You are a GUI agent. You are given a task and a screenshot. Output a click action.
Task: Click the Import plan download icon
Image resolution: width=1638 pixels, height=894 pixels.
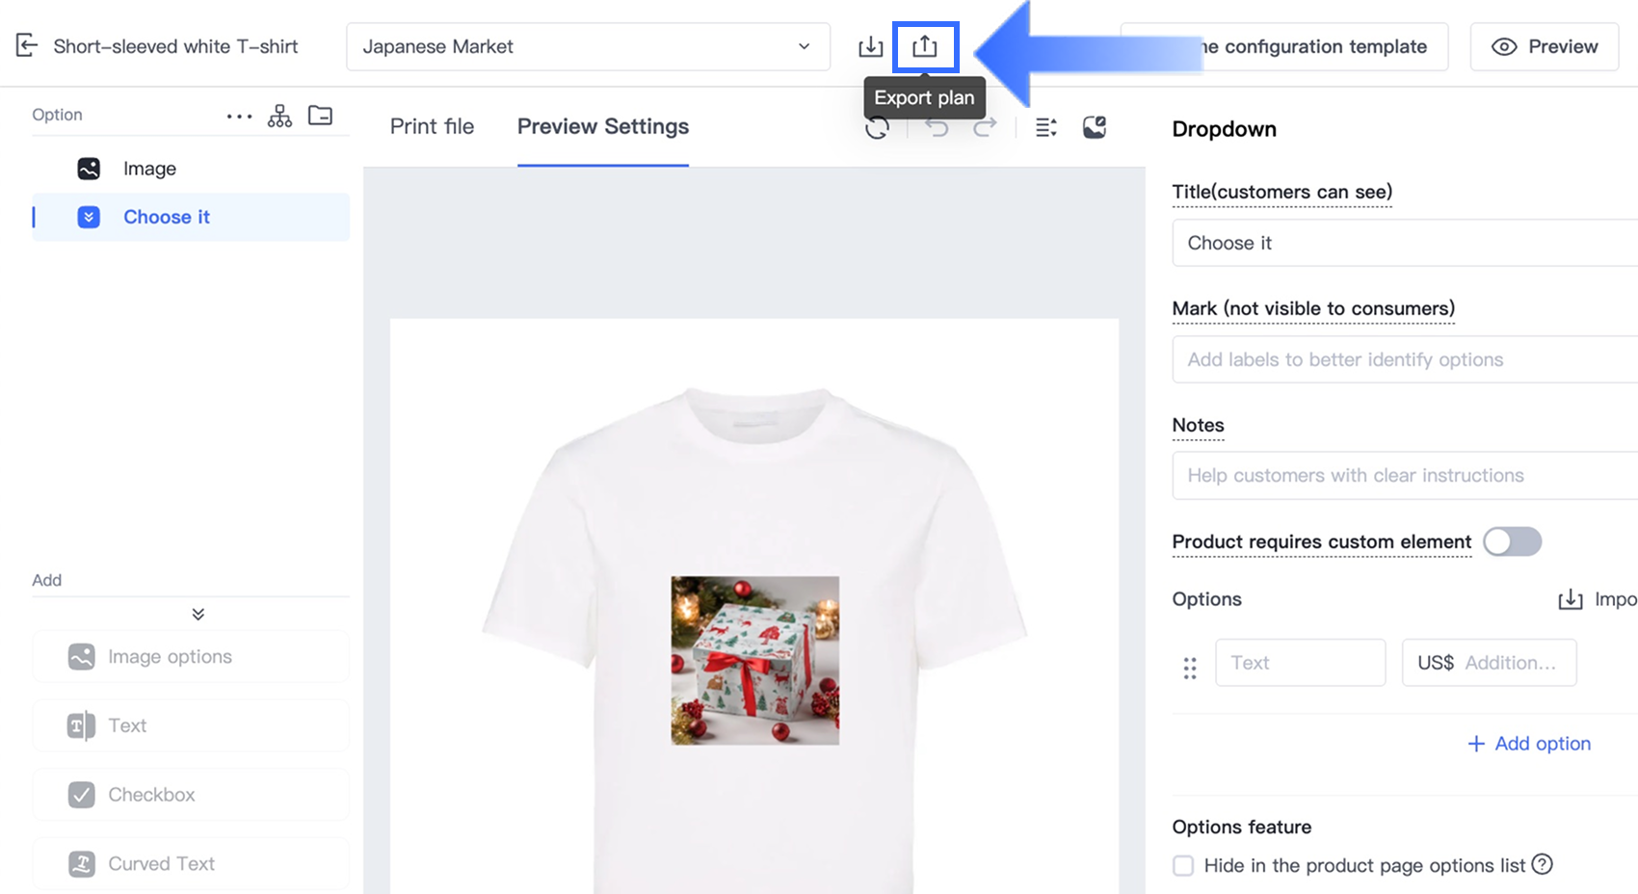(x=870, y=46)
